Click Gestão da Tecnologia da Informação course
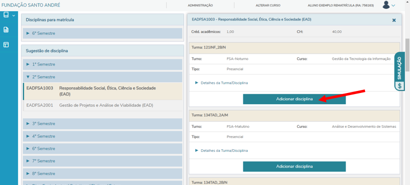This screenshot has width=410, height=185. [x=361, y=59]
